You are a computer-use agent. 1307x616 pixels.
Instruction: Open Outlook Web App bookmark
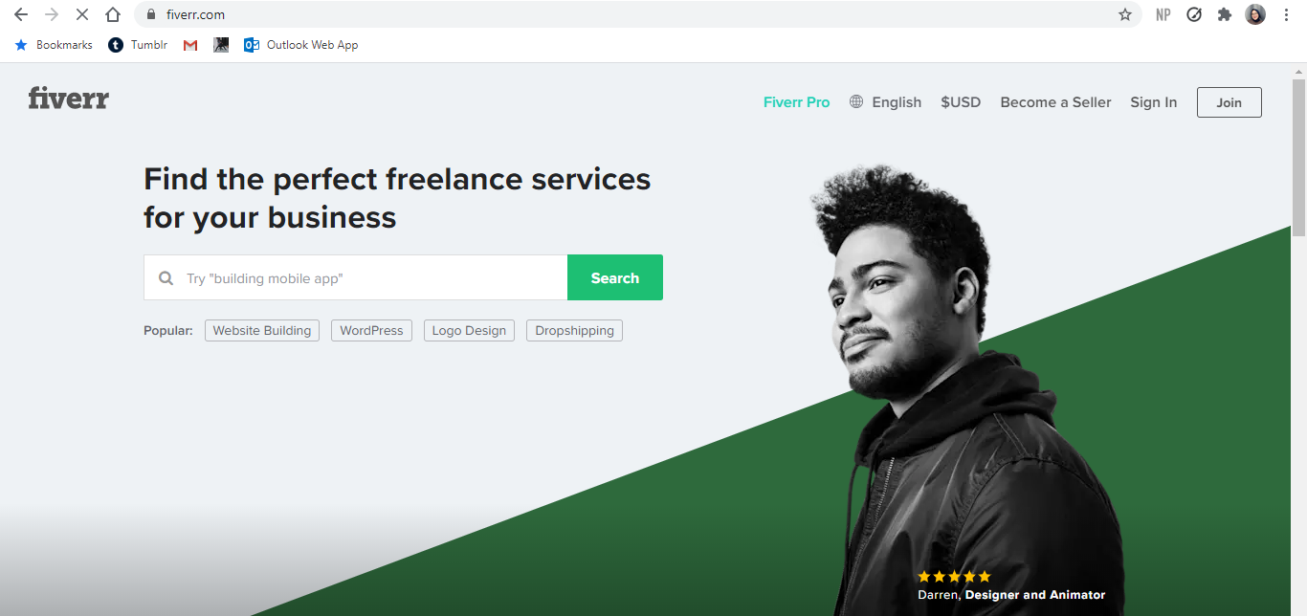[301, 45]
